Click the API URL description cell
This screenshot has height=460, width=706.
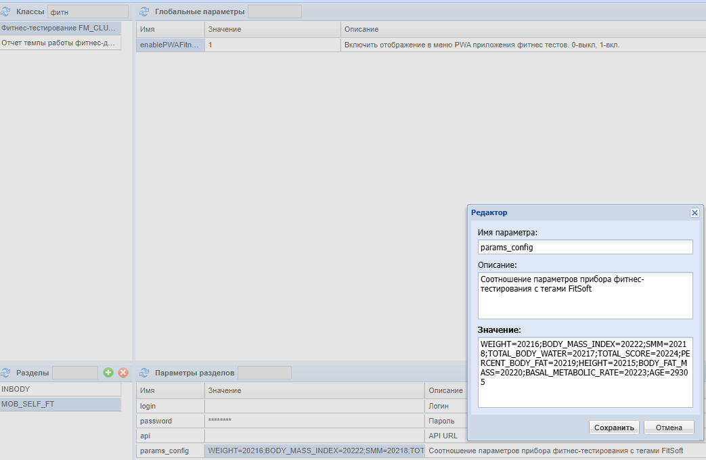pos(446,436)
